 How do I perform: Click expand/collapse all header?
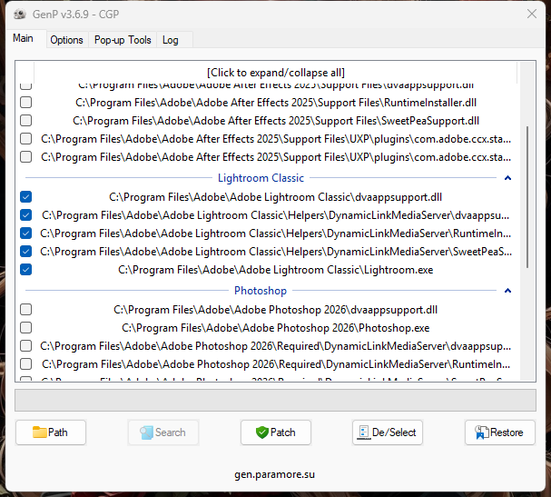(276, 73)
